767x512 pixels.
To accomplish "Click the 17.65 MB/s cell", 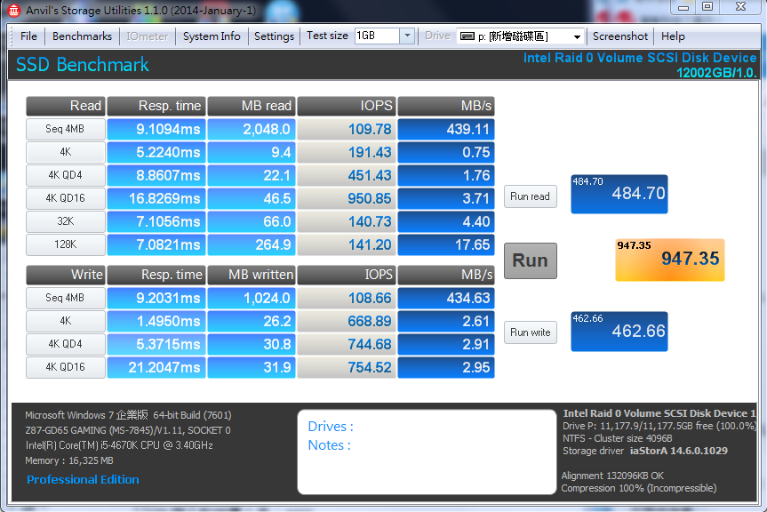I will 446,244.
